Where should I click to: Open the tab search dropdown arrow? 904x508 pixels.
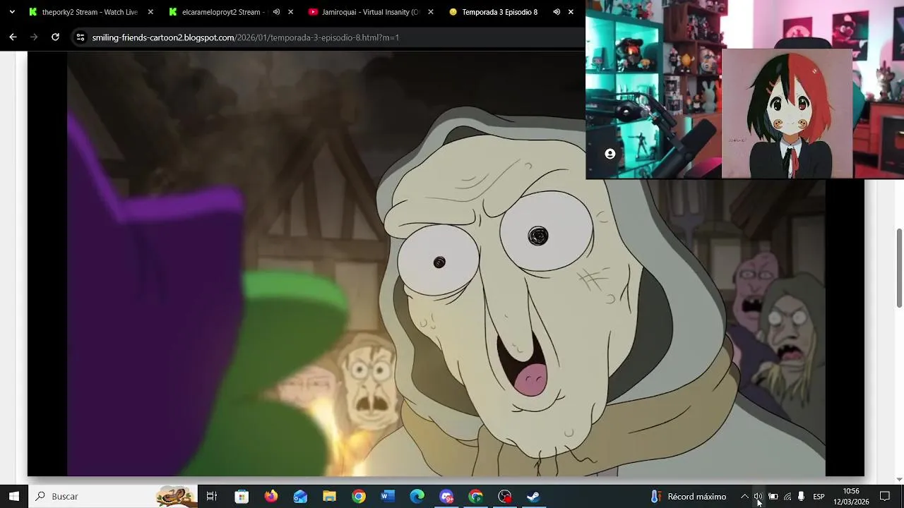[11, 12]
